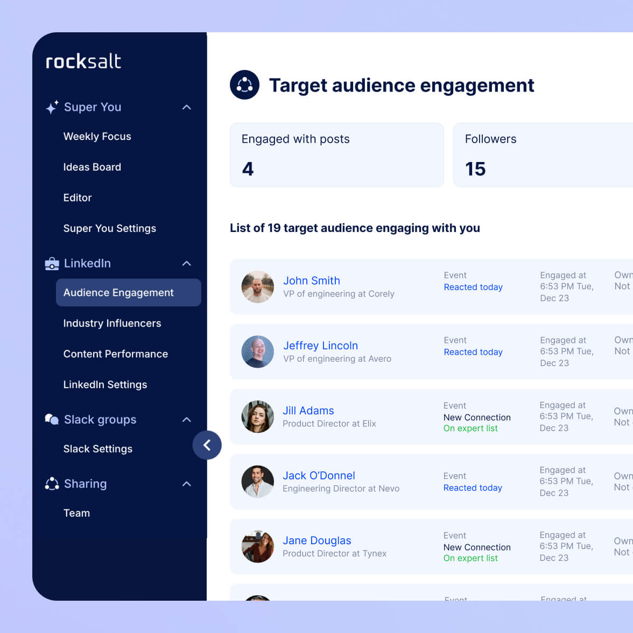Click the Slack groups chat icon
This screenshot has width=633, height=633.
coord(52,419)
